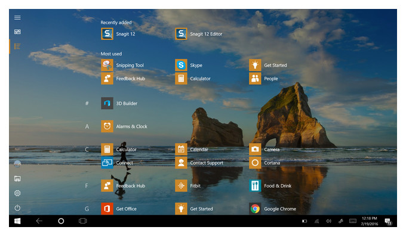Expand the hamburger menu

(x=17, y=17)
